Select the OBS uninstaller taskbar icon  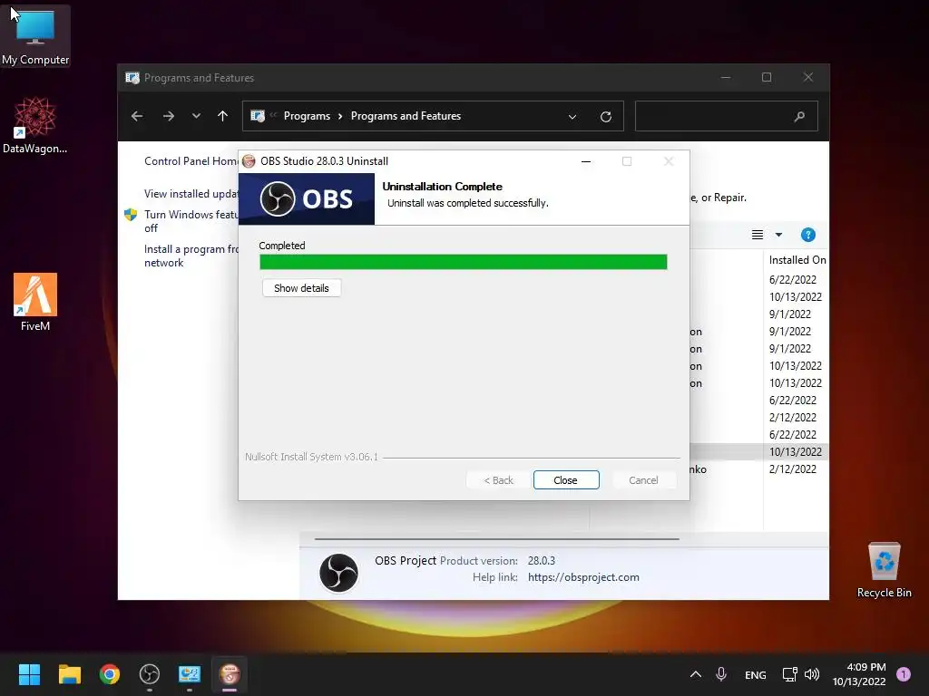coord(230,674)
